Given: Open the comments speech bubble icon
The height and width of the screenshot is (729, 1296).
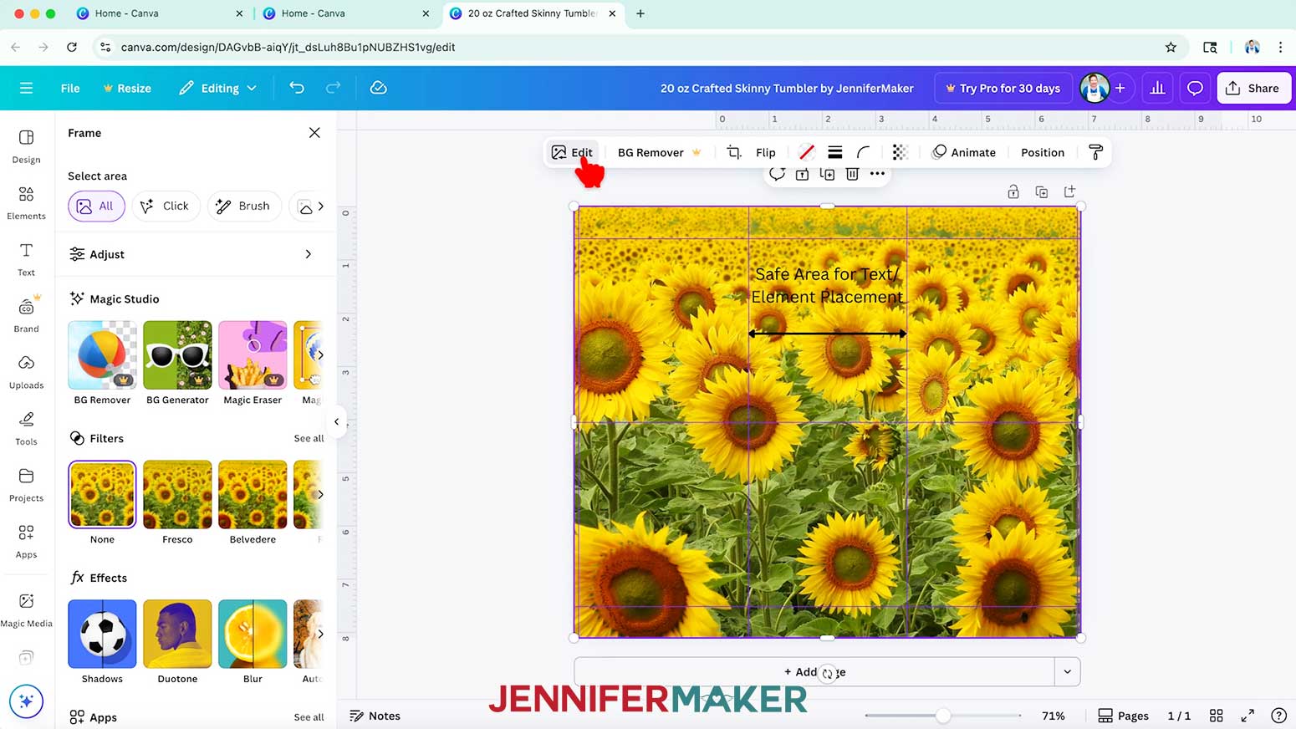Looking at the screenshot, I should 1195,88.
